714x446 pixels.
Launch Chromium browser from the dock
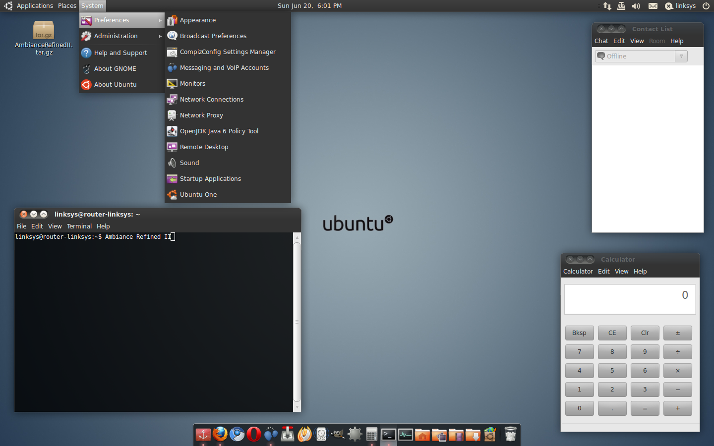(237, 435)
